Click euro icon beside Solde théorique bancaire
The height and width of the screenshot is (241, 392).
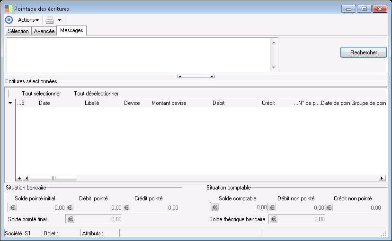274,219
